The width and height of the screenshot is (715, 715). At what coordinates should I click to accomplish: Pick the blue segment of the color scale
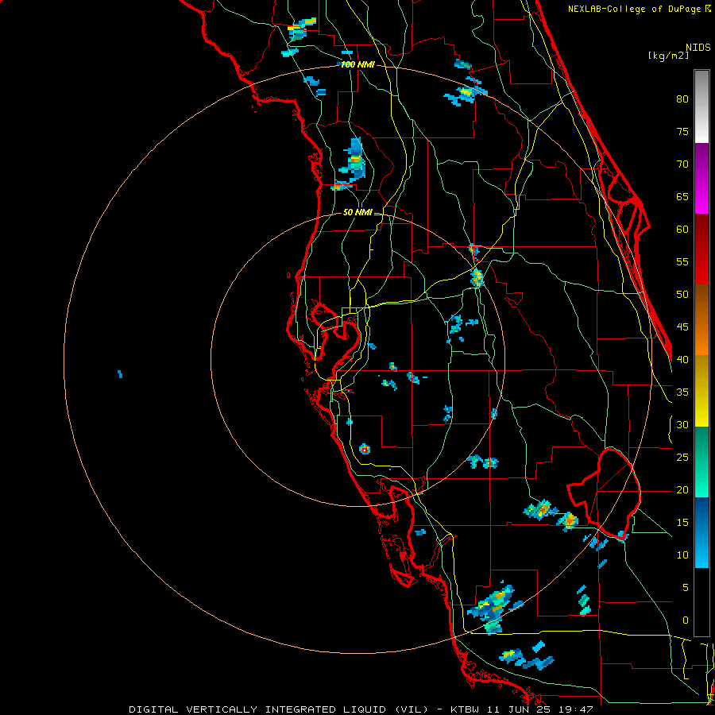pyautogui.click(x=701, y=532)
